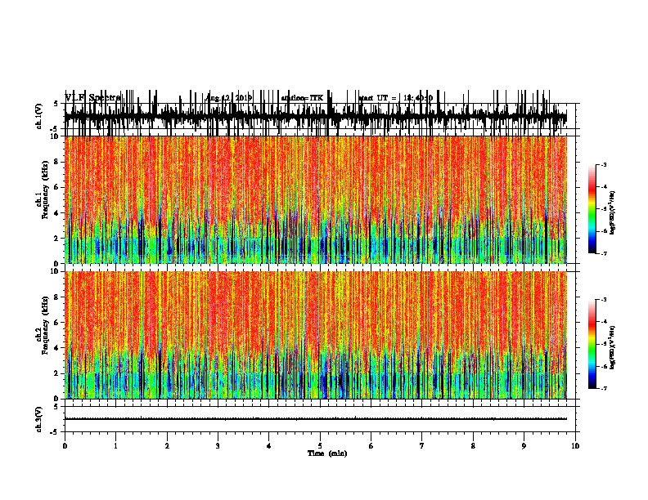This screenshot has height=500, width=648.
Task: Click the 'station=ITK' header text
Action: [302, 98]
